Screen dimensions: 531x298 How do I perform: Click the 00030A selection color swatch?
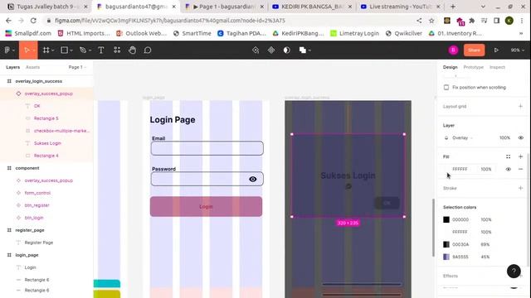[x=446, y=244]
